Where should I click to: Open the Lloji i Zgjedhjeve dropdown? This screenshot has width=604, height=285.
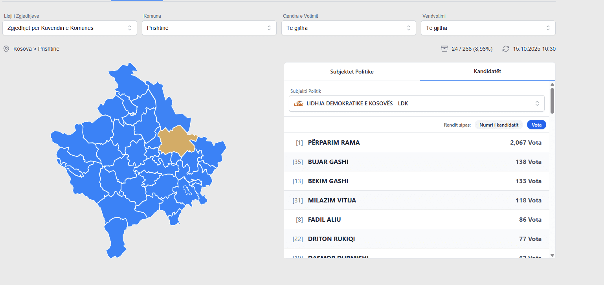[70, 28]
